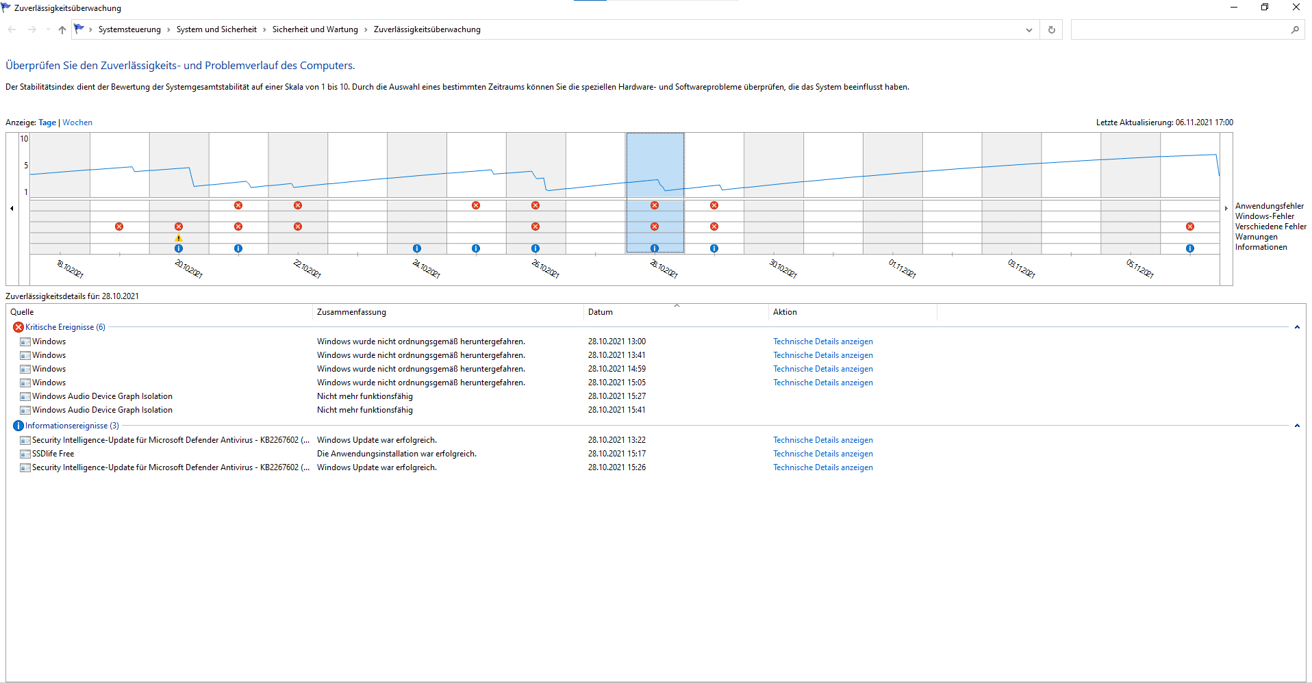Collapse the Informationsereignisse group
Viewport: 1312px width, 683px height.
point(1297,426)
